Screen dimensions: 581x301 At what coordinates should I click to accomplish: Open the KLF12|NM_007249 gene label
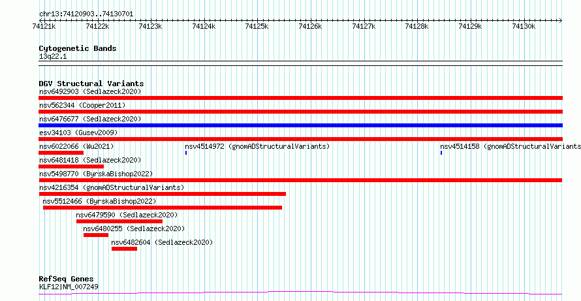[69, 287]
